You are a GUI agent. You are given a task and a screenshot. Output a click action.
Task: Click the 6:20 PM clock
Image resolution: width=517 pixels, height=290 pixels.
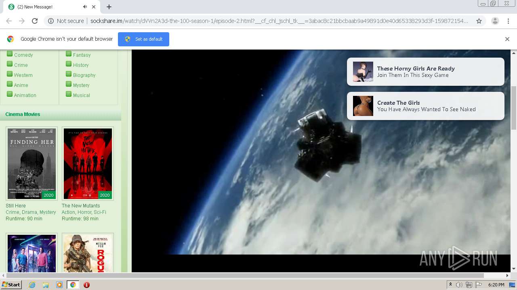[x=496, y=285]
